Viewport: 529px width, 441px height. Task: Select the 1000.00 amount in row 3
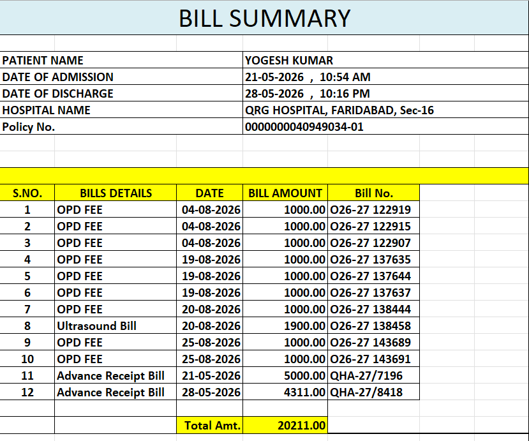pos(285,243)
